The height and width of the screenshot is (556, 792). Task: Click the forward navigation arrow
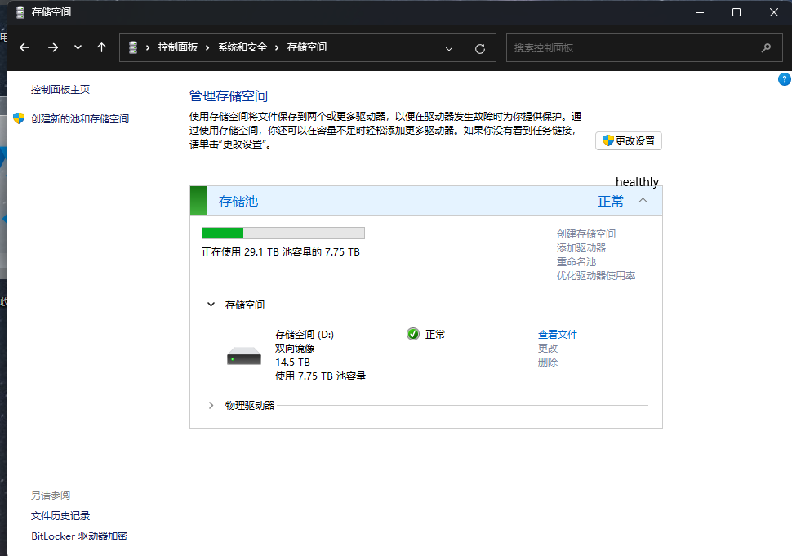click(x=51, y=47)
